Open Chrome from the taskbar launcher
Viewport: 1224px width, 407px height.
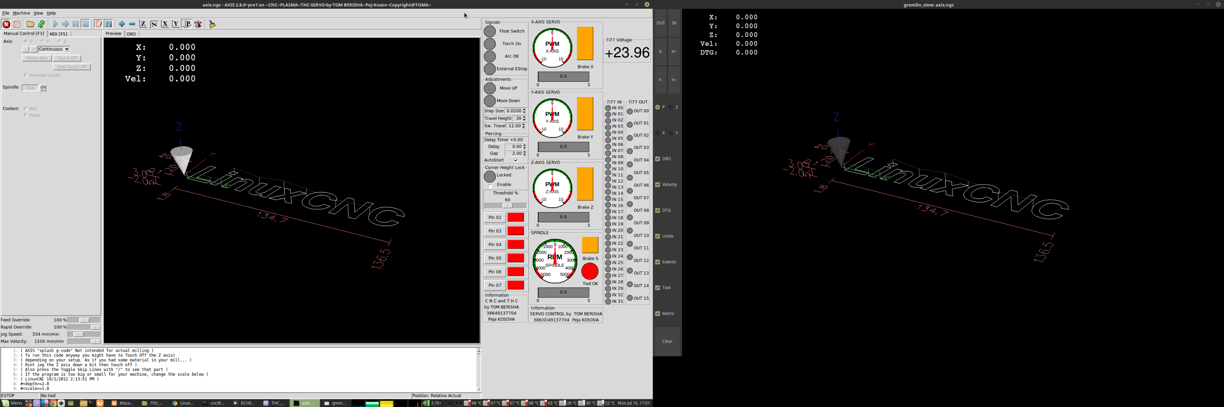tap(53, 403)
